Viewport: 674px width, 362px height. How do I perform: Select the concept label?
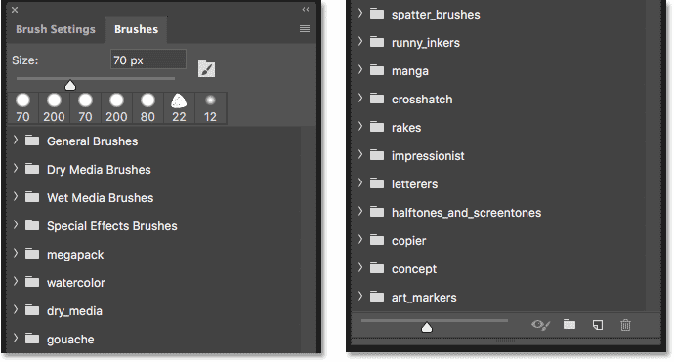pos(414,269)
